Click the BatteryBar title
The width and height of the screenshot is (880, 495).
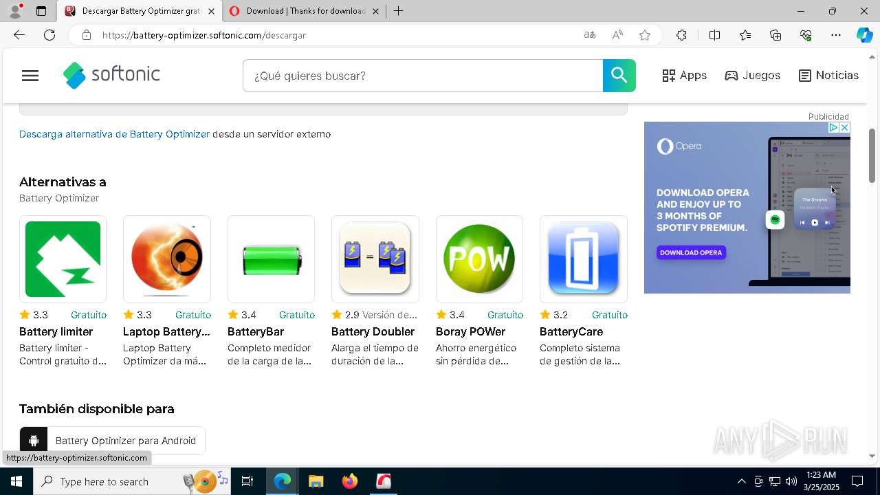[256, 331]
